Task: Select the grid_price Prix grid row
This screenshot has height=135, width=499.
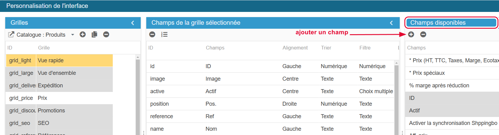Action: point(59,98)
